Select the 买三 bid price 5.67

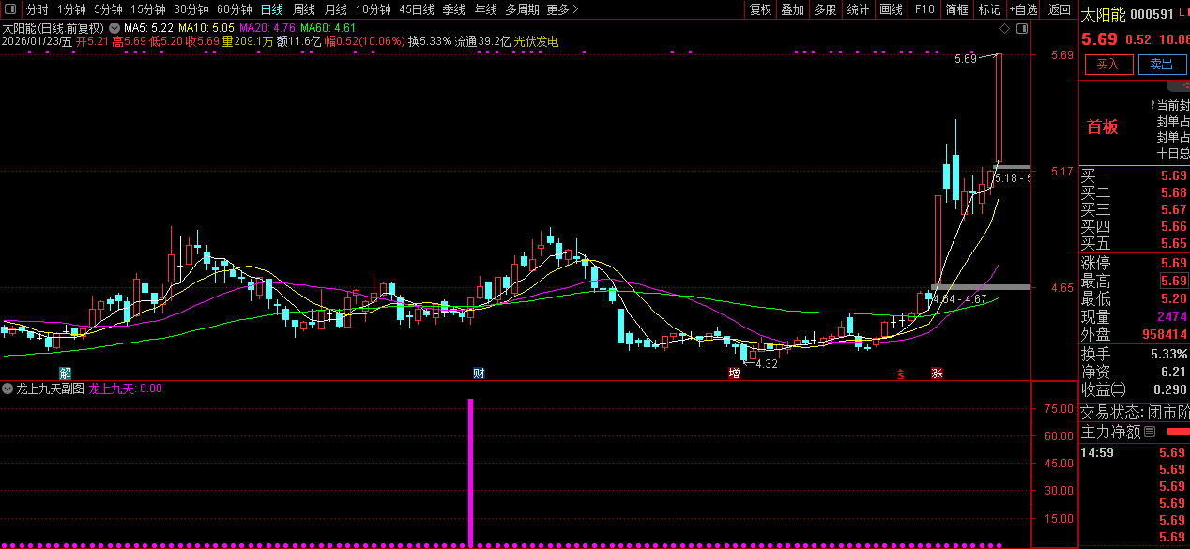click(1174, 209)
